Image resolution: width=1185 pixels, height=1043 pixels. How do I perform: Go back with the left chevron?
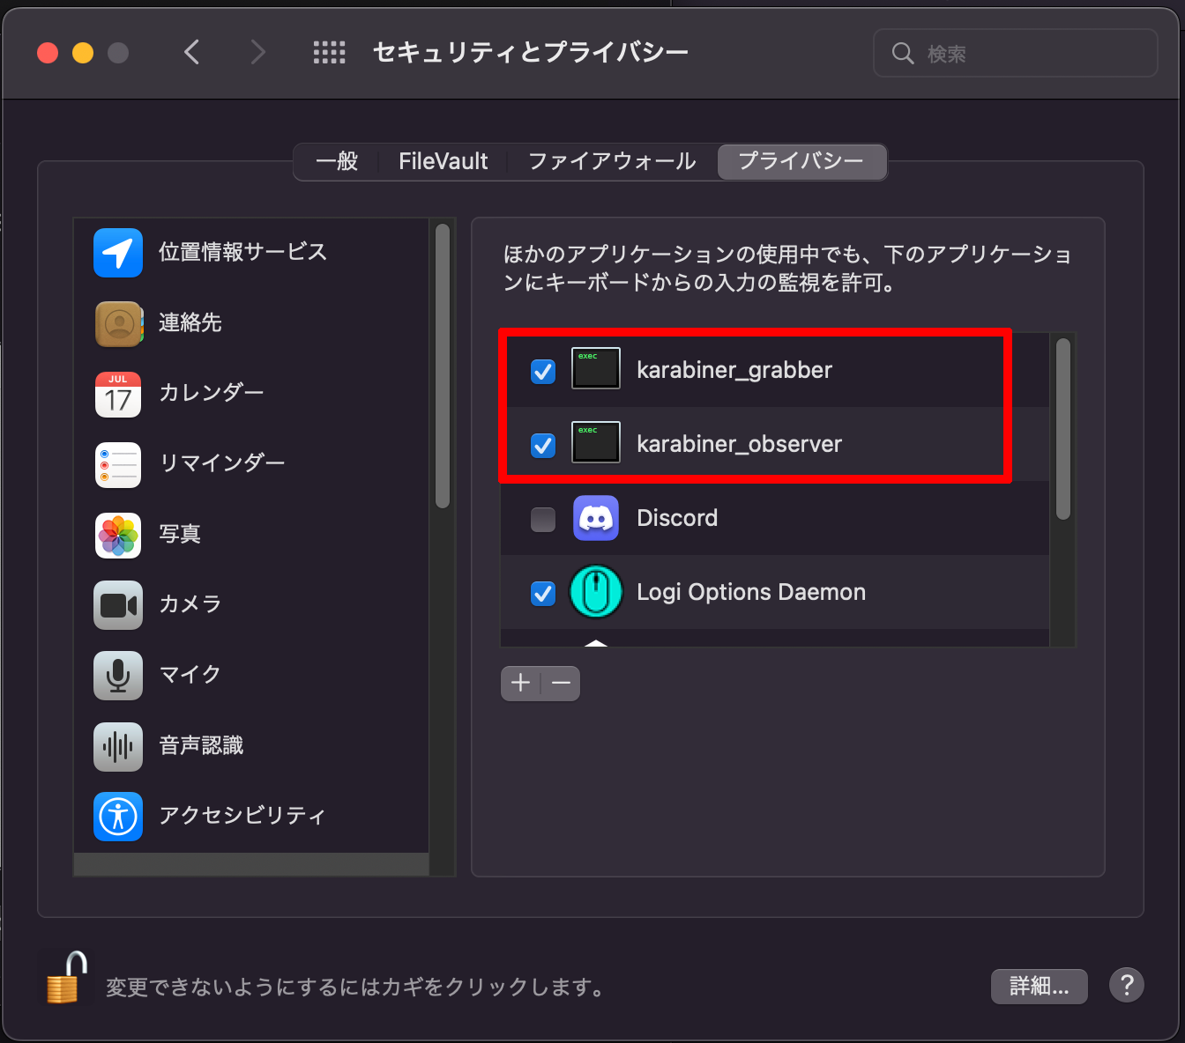coord(191,53)
